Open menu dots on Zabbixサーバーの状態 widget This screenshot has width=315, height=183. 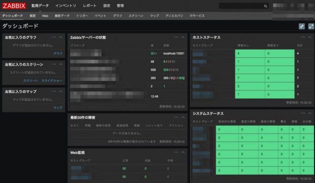coord(176,37)
